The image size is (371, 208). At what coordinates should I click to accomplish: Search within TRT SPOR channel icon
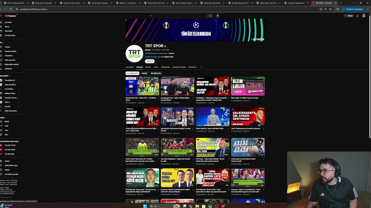pos(201,67)
